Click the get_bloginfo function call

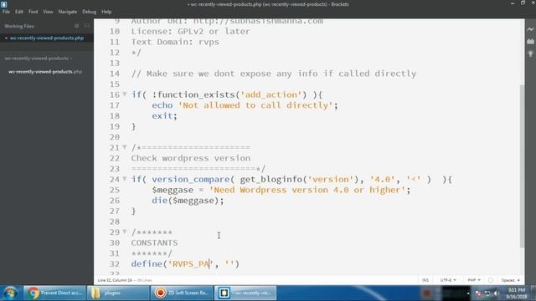click(271, 179)
